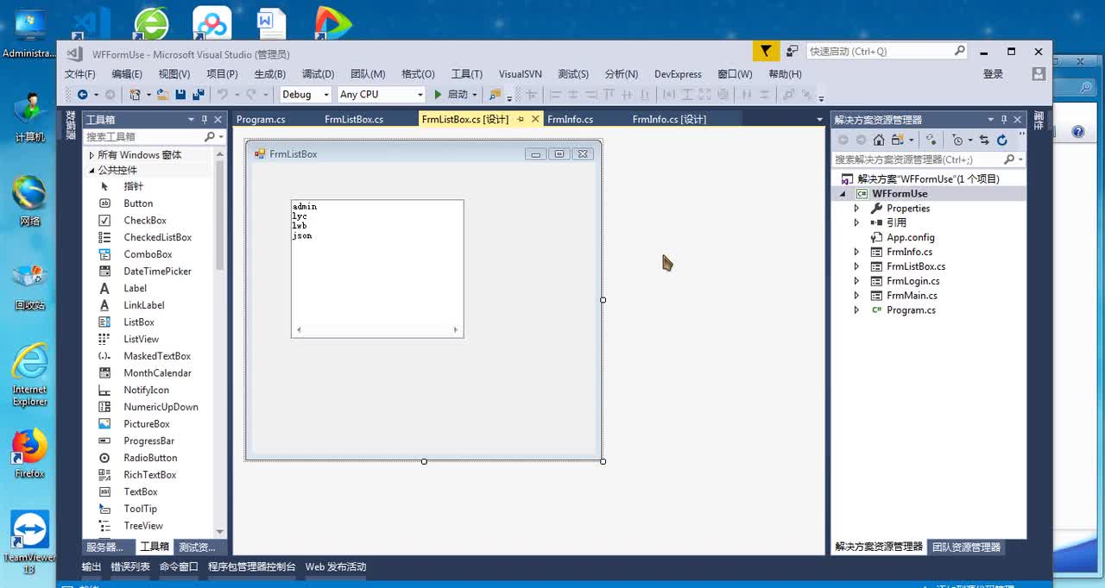The width and height of the screenshot is (1105, 588).
Task: Select the ListBox toolbox item
Action: pyautogui.click(x=138, y=322)
